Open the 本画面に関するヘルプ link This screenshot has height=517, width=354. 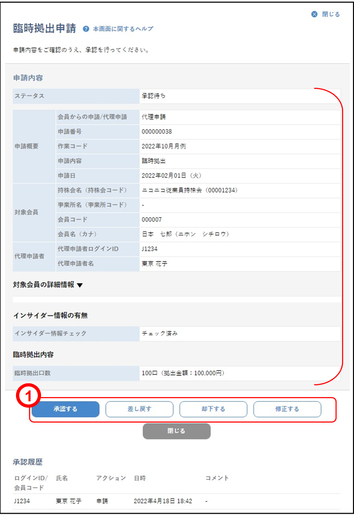pos(123,29)
